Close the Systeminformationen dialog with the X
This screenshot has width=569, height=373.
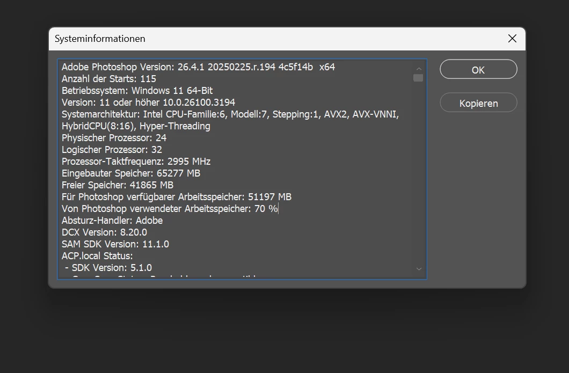coord(512,39)
